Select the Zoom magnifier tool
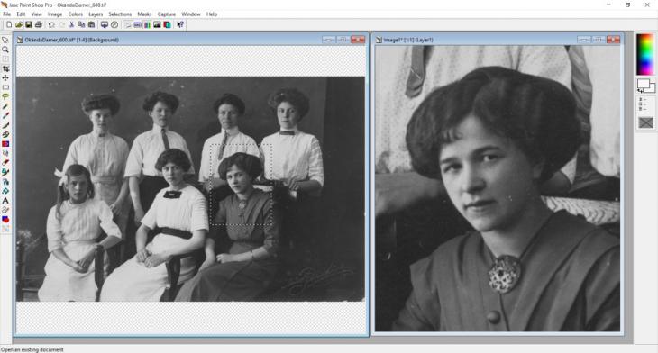The width and height of the screenshot is (658, 353). [x=5, y=50]
